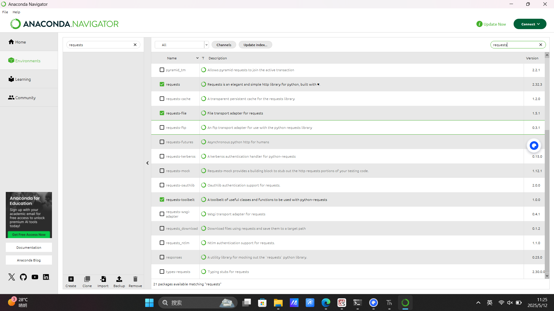This screenshot has height=311, width=554.
Task: Click the Update Now link
Action: click(x=495, y=24)
